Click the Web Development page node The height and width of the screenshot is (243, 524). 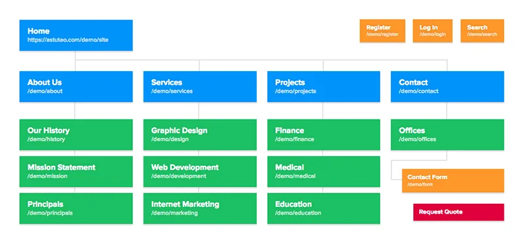200,172
